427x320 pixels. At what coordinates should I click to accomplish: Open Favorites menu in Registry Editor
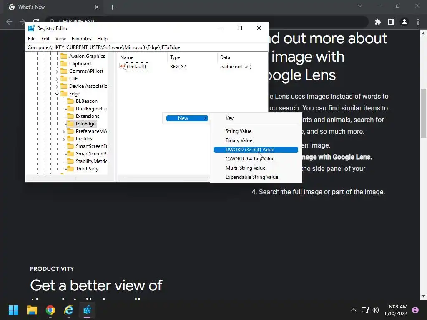(x=81, y=39)
